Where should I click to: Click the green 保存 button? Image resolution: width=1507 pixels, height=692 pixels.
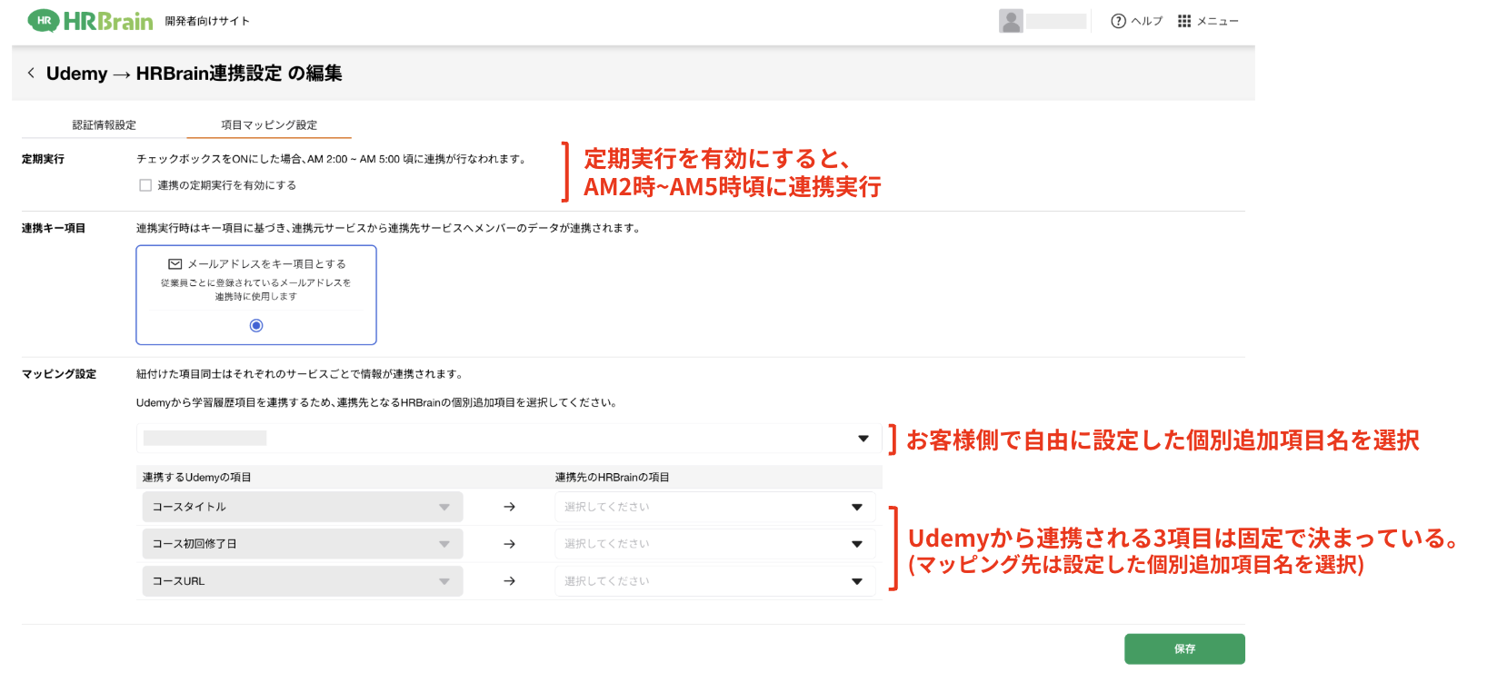tap(1183, 649)
